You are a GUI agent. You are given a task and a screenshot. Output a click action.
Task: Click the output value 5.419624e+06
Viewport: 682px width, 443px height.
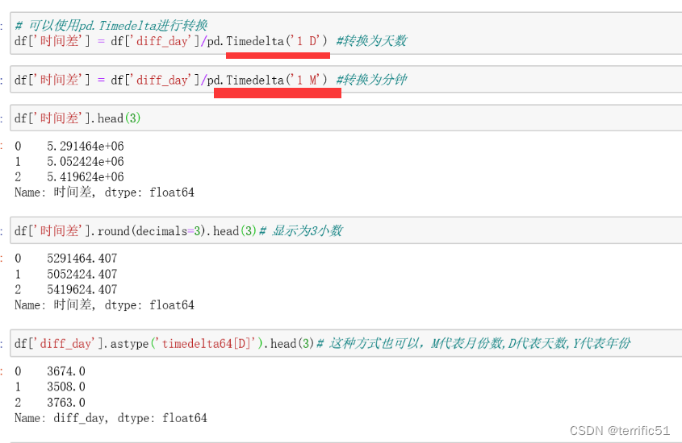[x=86, y=177]
